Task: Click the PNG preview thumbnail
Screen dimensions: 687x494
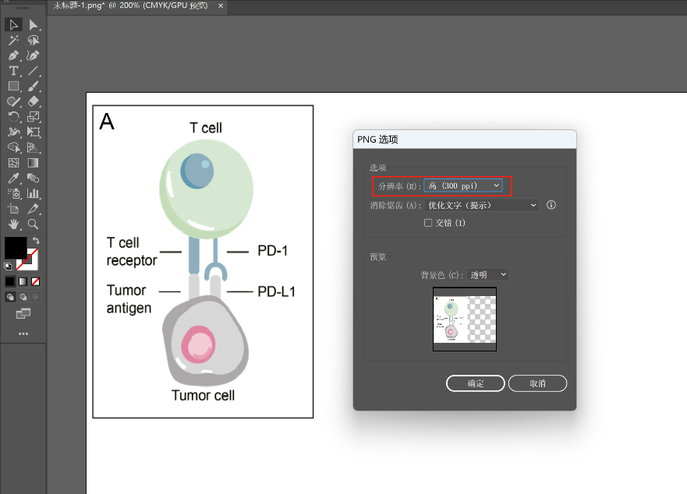Action: coord(465,319)
